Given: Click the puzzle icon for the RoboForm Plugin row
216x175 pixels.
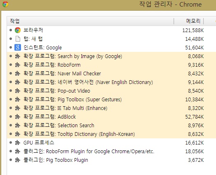Looking at the screenshot, I should click(18, 151).
